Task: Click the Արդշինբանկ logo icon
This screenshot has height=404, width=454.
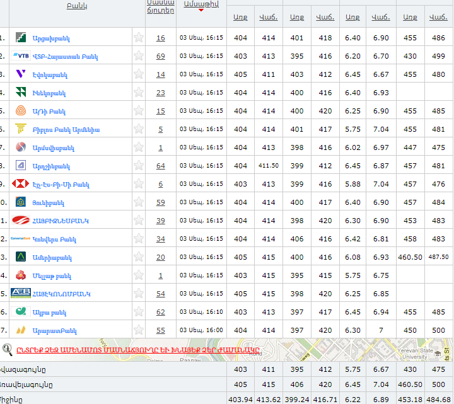Action: (x=21, y=165)
